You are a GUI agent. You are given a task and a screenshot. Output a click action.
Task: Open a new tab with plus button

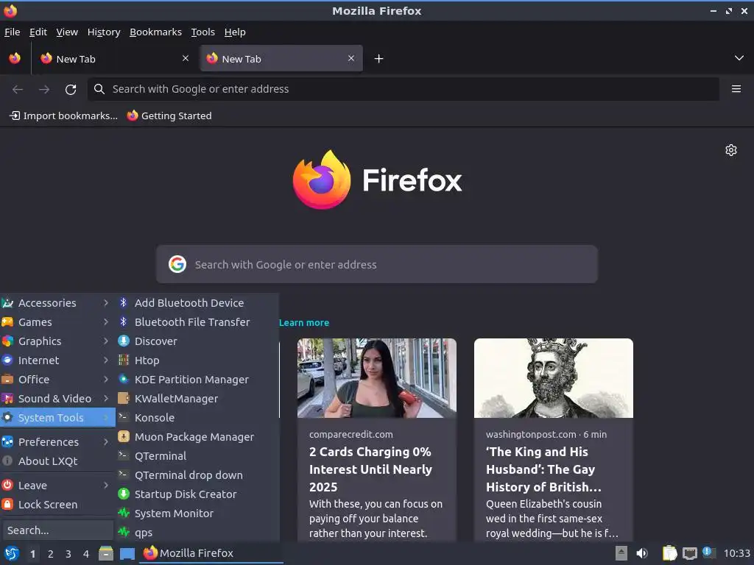coord(379,59)
